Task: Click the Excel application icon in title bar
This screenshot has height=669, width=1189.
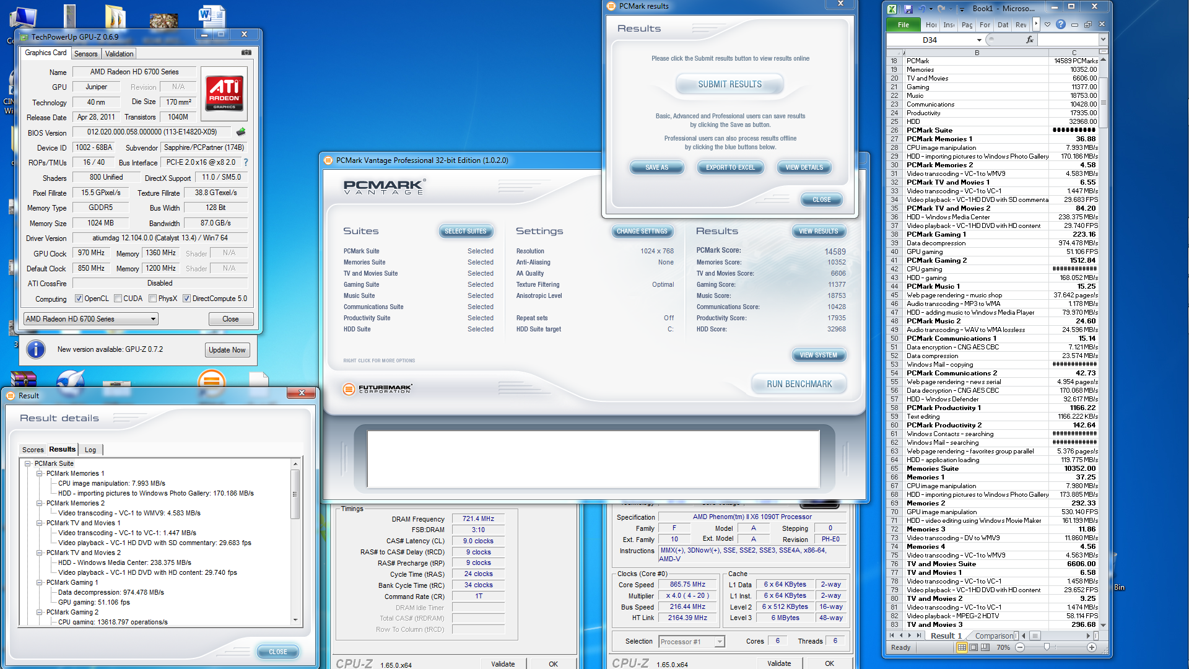Action: (892, 9)
